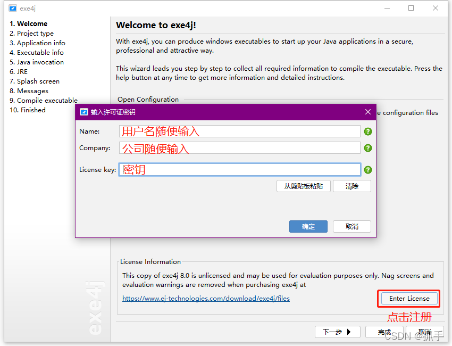Maximize the exe4j window
This screenshot has height=346, width=452.
click(411, 8)
